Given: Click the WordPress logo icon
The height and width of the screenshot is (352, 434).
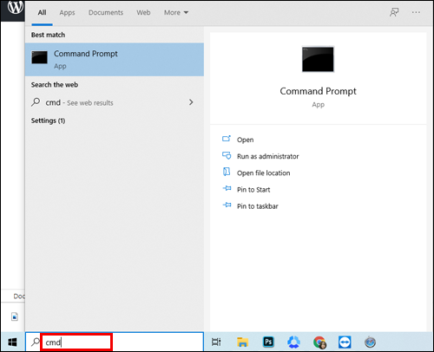Looking at the screenshot, I should [x=15, y=8].
